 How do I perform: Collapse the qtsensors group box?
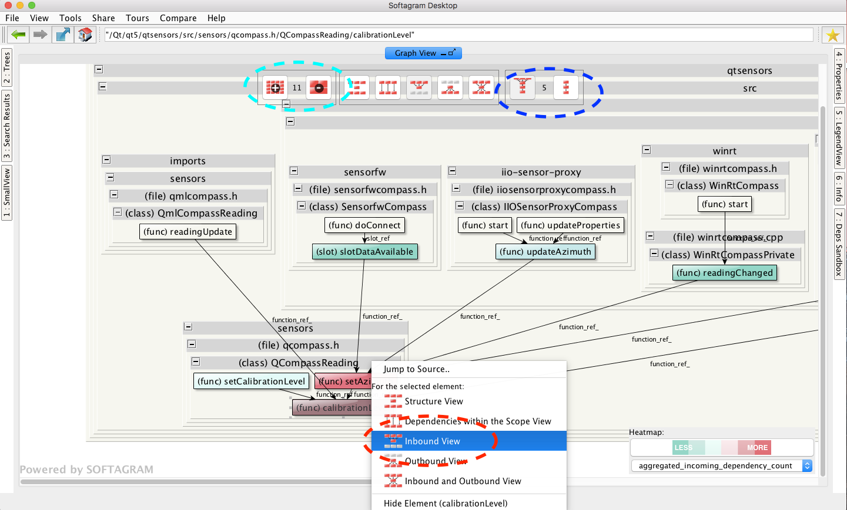pos(99,69)
